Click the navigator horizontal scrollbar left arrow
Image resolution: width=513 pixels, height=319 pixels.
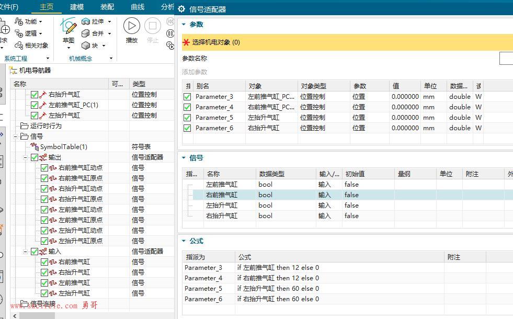pyautogui.click(x=15, y=316)
